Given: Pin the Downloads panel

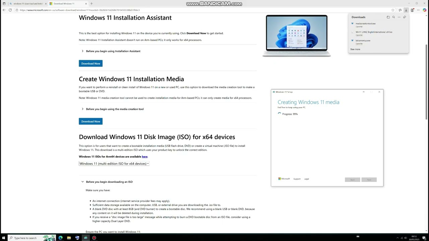Looking at the screenshot, I should pos(405,17).
